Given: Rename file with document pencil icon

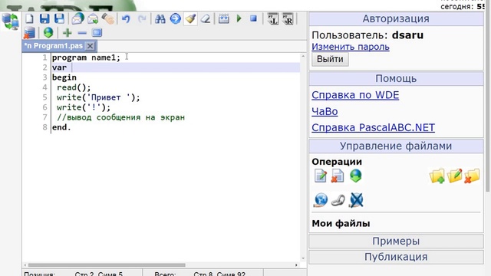Looking at the screenshot, I should pyautogui.click(x=321, y=176).
